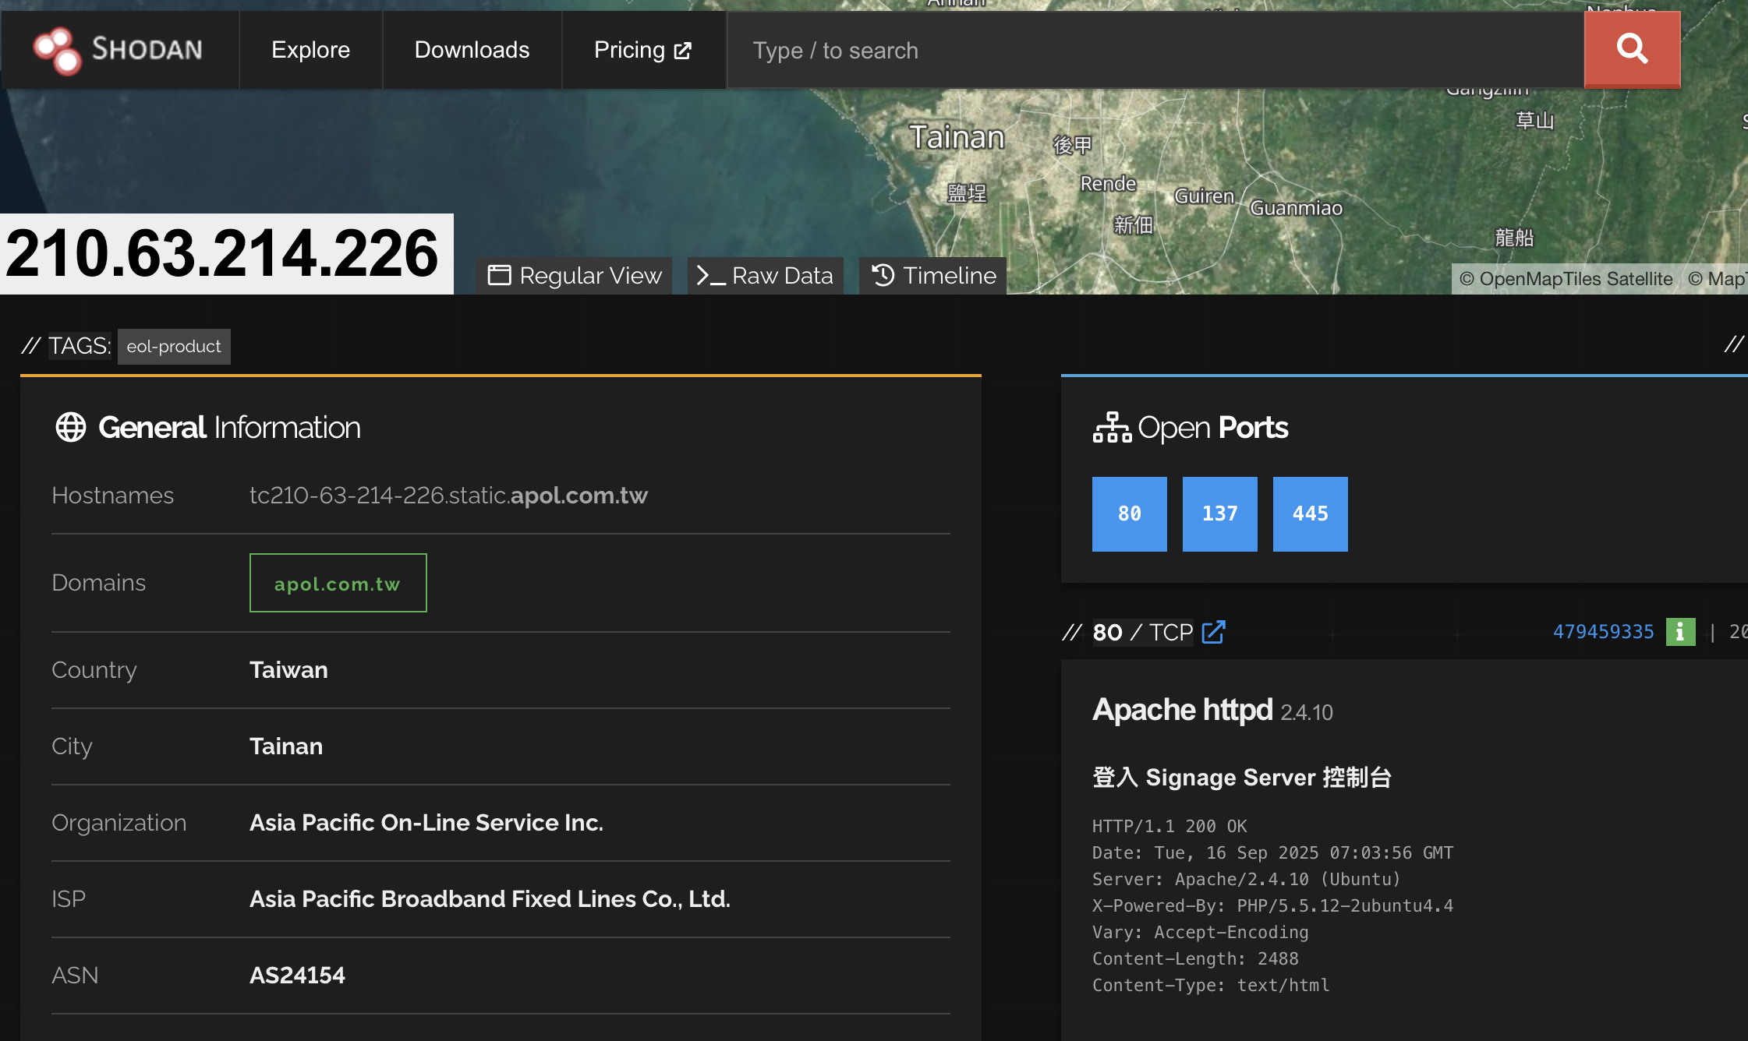Click the external link icon on Pricing

pyautogui.click(x=683, y=51)
